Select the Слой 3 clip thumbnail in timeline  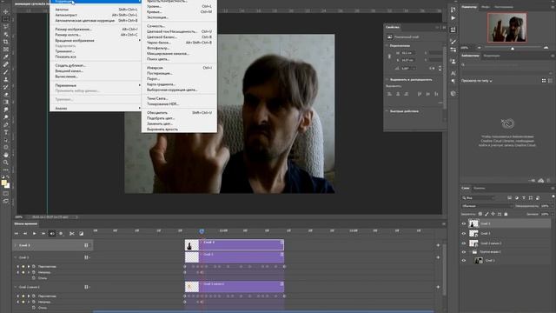(x=192, y=245)
